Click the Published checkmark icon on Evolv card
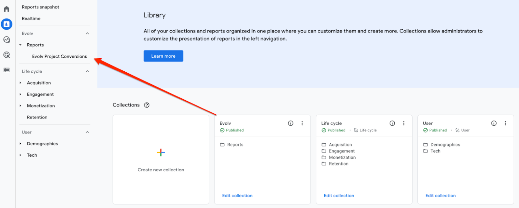This screenshot has height=208, width=519. coord(222,130)
